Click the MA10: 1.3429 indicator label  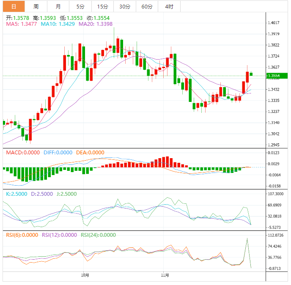pos(58,24)
